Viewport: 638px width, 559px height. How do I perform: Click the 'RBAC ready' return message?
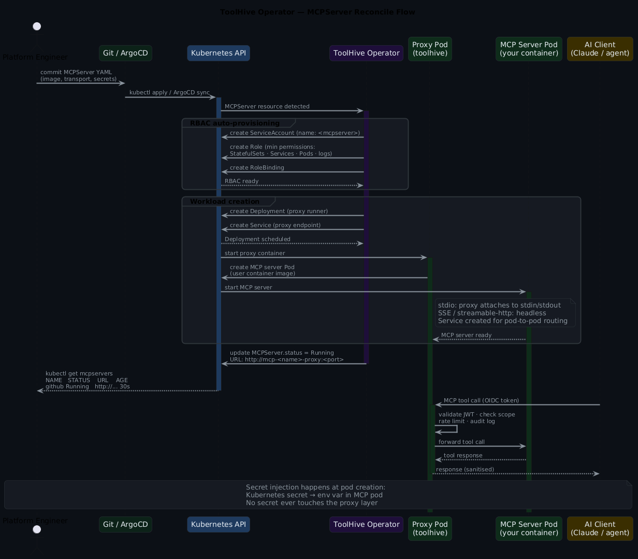coord(242,181)
